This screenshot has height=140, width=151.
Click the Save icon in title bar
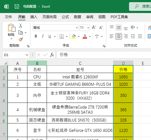tap(17, 7)
